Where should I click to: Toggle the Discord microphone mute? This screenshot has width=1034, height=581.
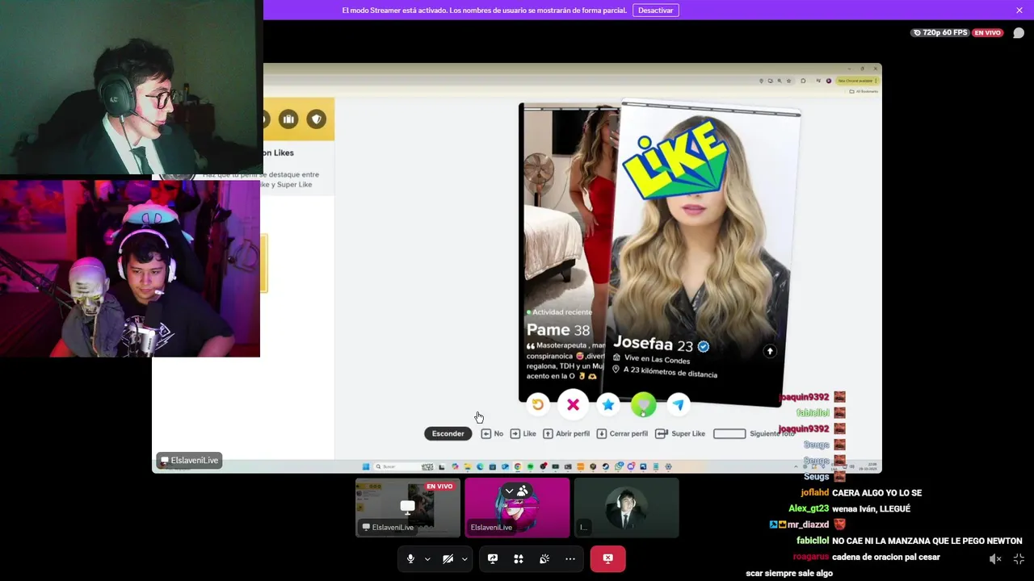(410, 558)
